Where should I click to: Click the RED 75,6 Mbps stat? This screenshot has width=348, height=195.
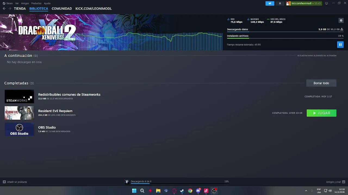(235, 21)
